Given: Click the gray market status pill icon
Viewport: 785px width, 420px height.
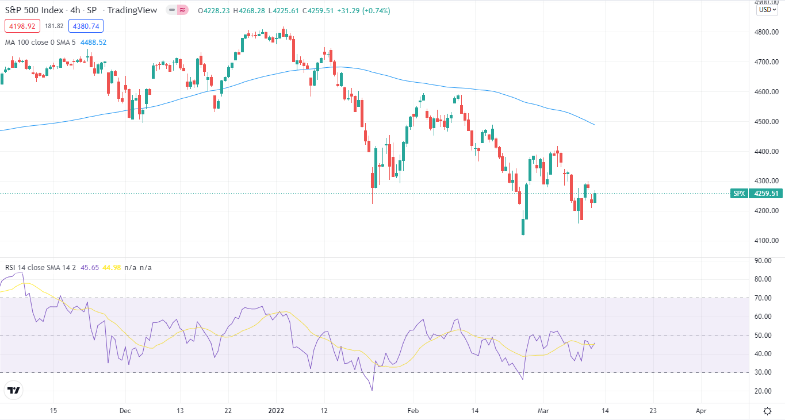Looking at the screenshot, I should point(171,10).
